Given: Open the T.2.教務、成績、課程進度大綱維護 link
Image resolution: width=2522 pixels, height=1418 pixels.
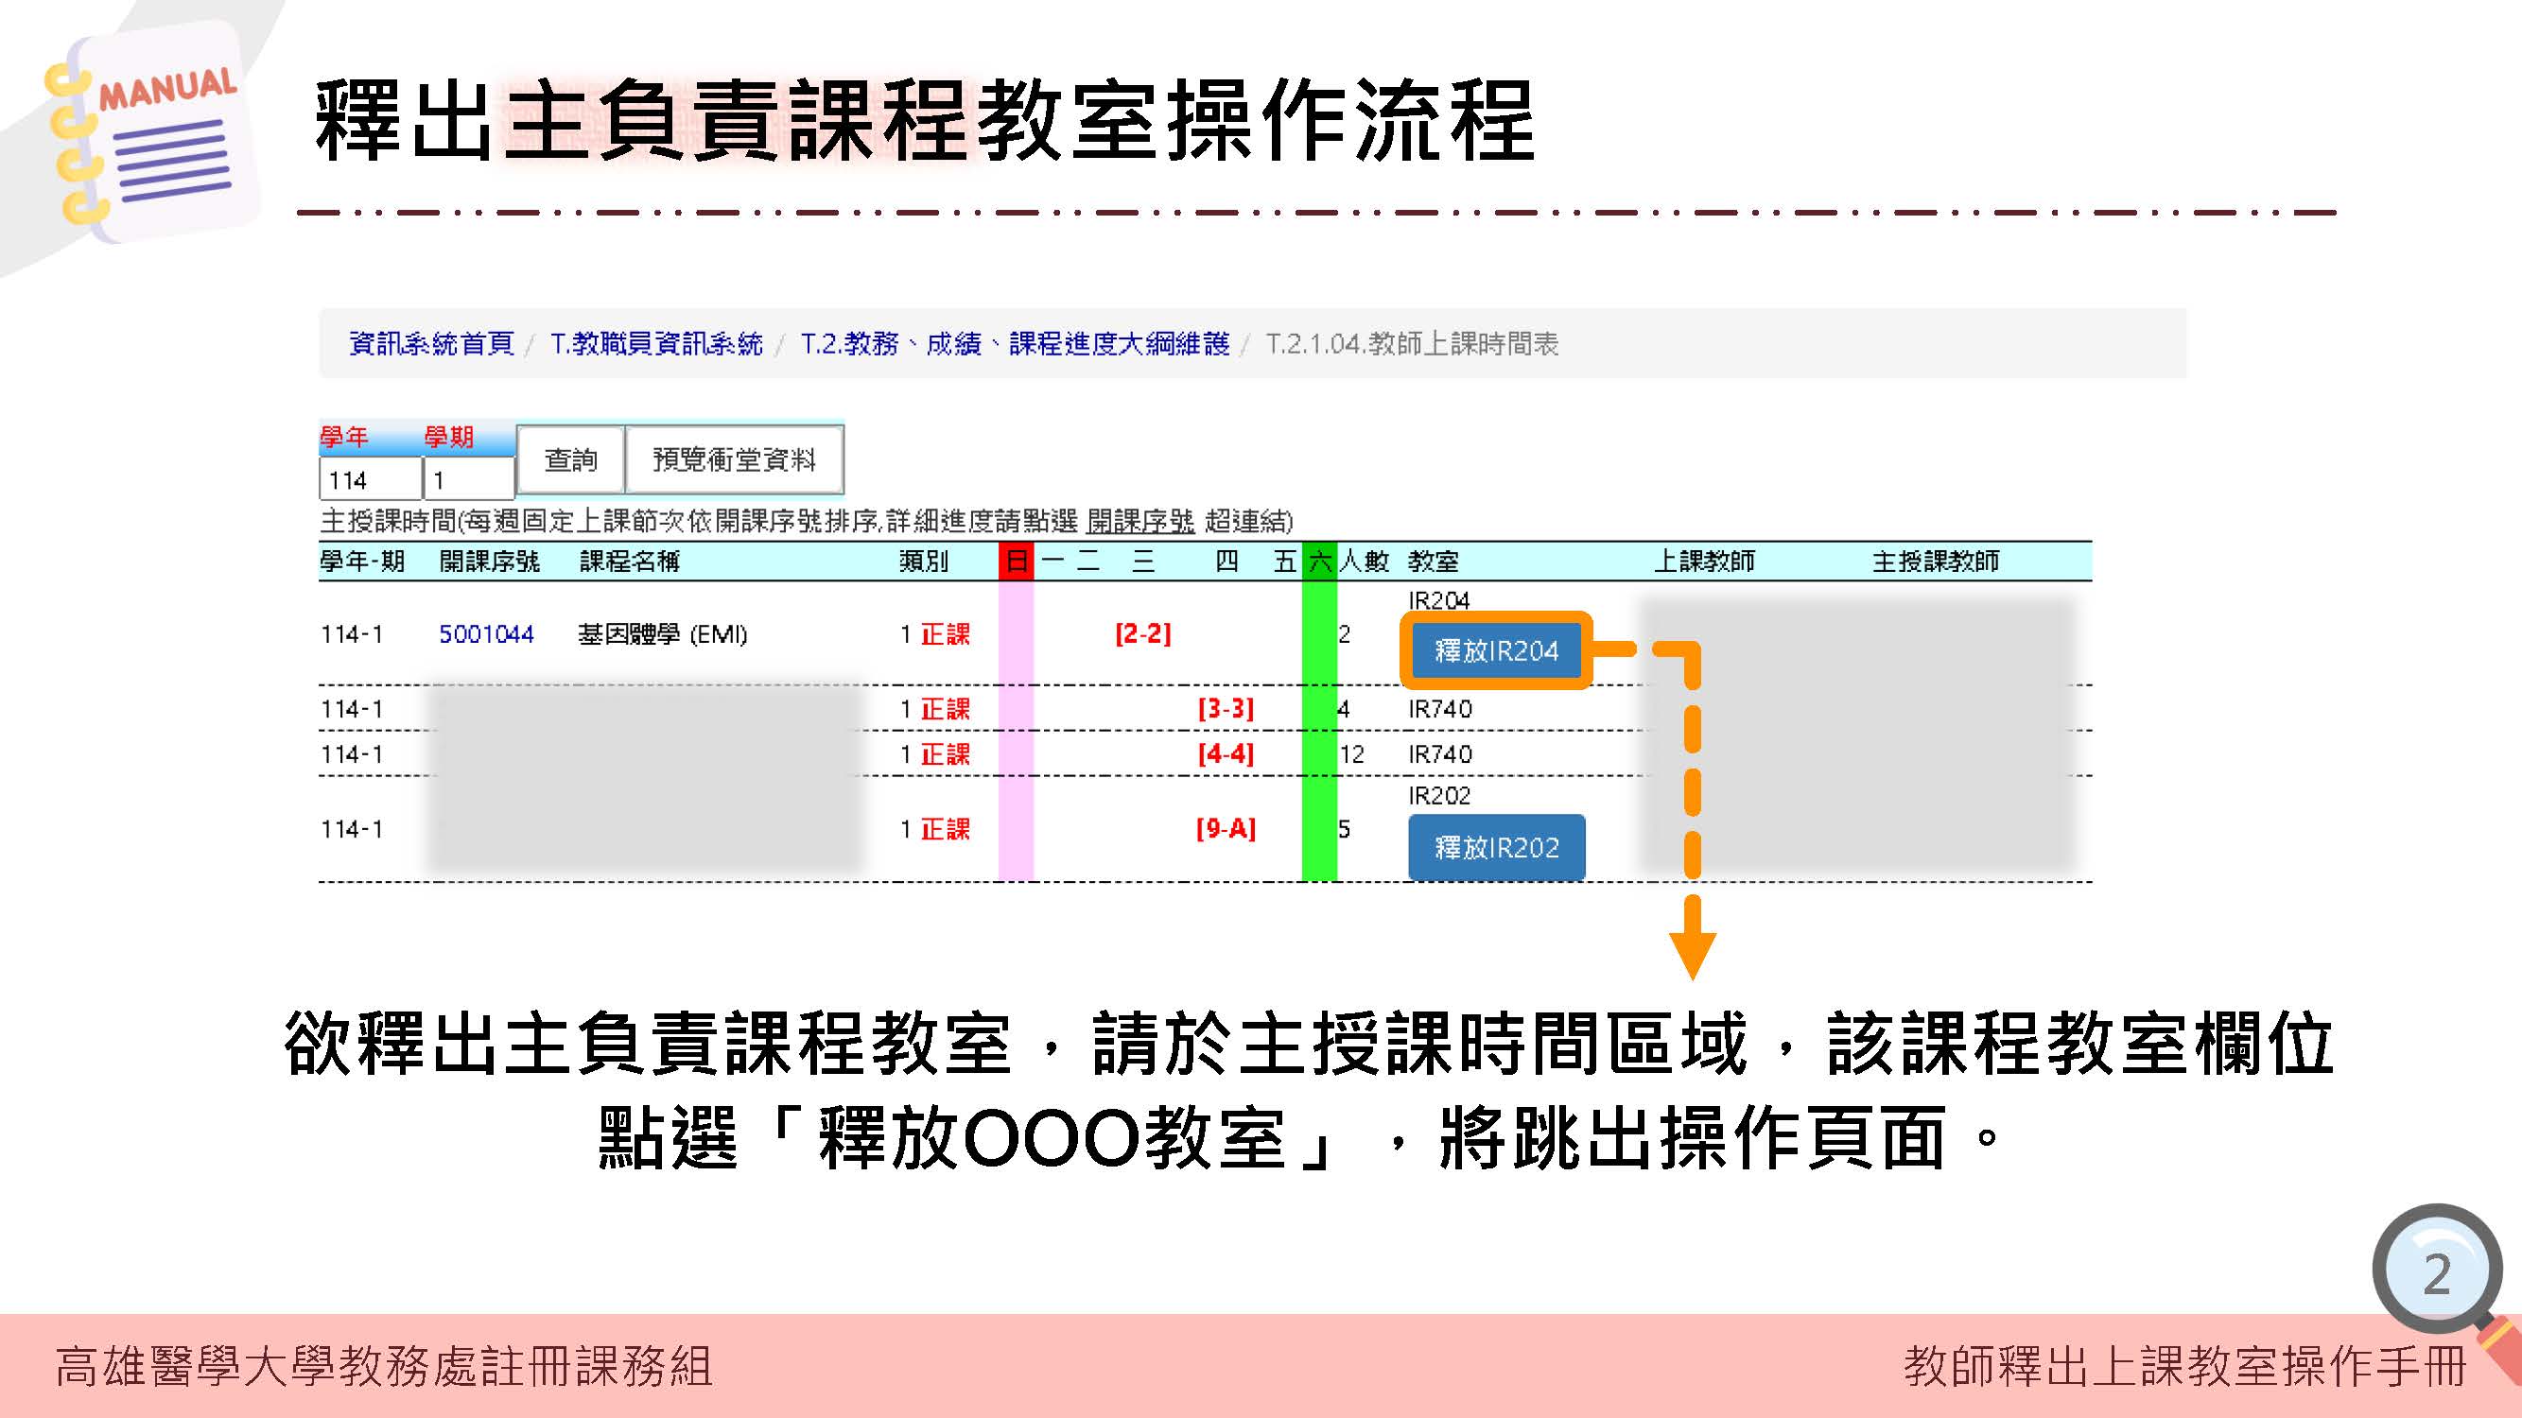Looking at the screenshot, I should 1014,345.
